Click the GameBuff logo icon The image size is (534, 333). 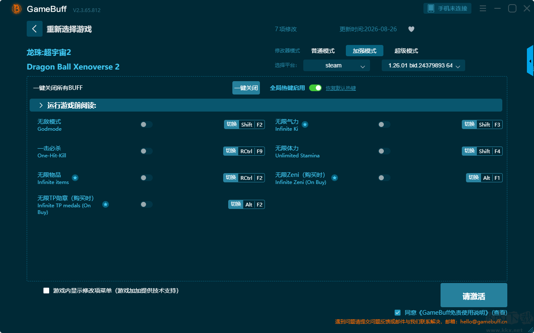point(17,9)
